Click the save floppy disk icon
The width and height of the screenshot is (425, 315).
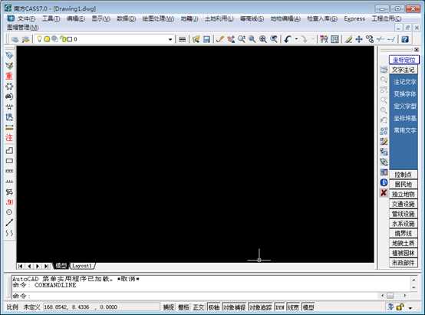coord(207,40)
